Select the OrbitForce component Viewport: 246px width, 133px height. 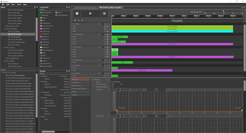pyautogui.click(x=45, y=34)
